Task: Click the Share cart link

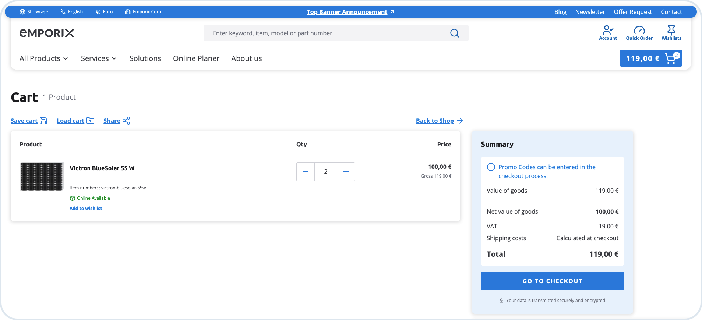Action: pos(117,121)
